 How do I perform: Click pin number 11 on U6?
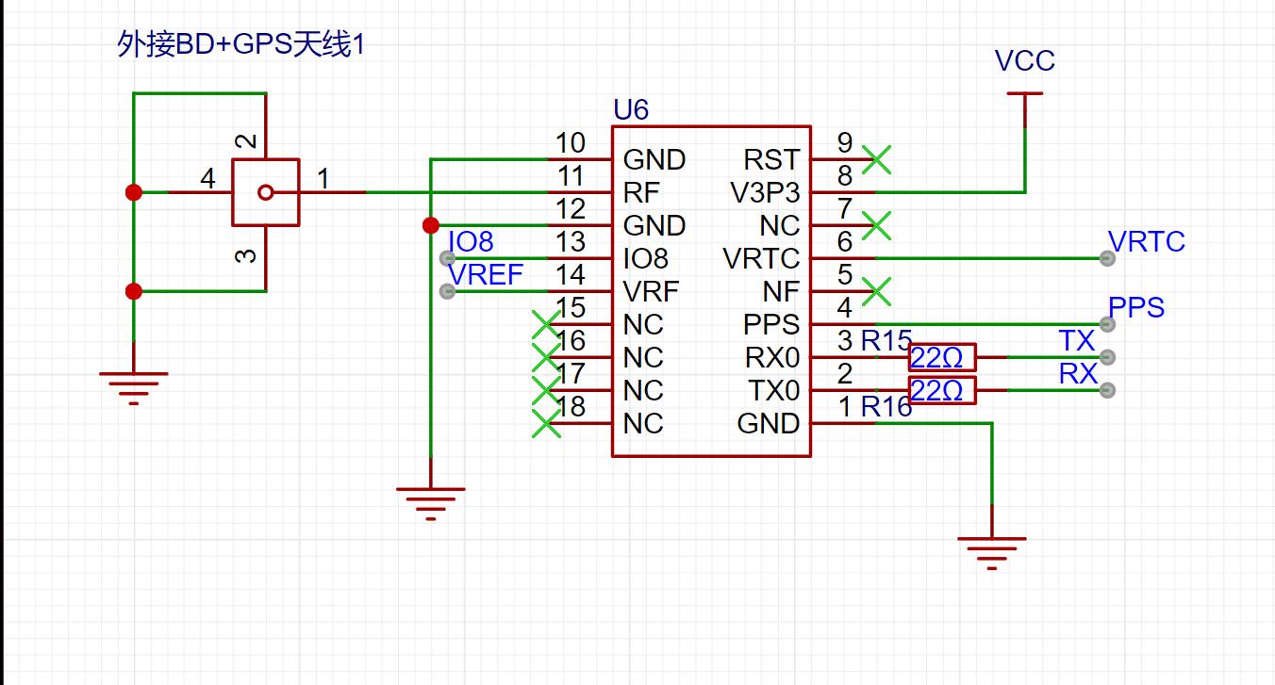571,176
